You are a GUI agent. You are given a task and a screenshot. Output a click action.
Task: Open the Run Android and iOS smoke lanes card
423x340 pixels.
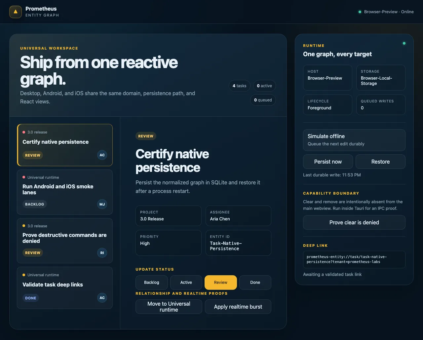(65, 192)
